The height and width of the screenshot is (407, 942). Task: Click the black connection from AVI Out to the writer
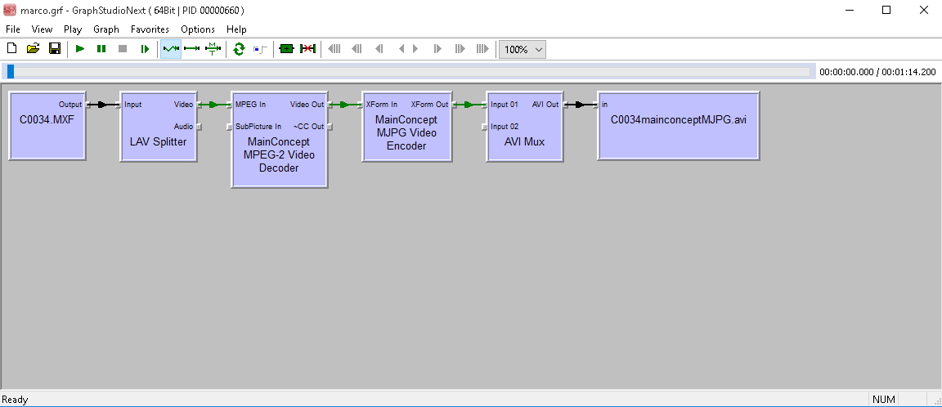(581, 105)
